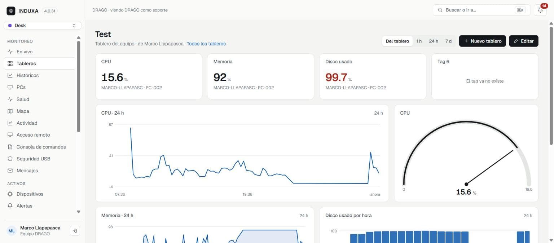The width and height of the screenshot is (554, 243).
Task: Click the Editar button
Action: coord(524,41)
